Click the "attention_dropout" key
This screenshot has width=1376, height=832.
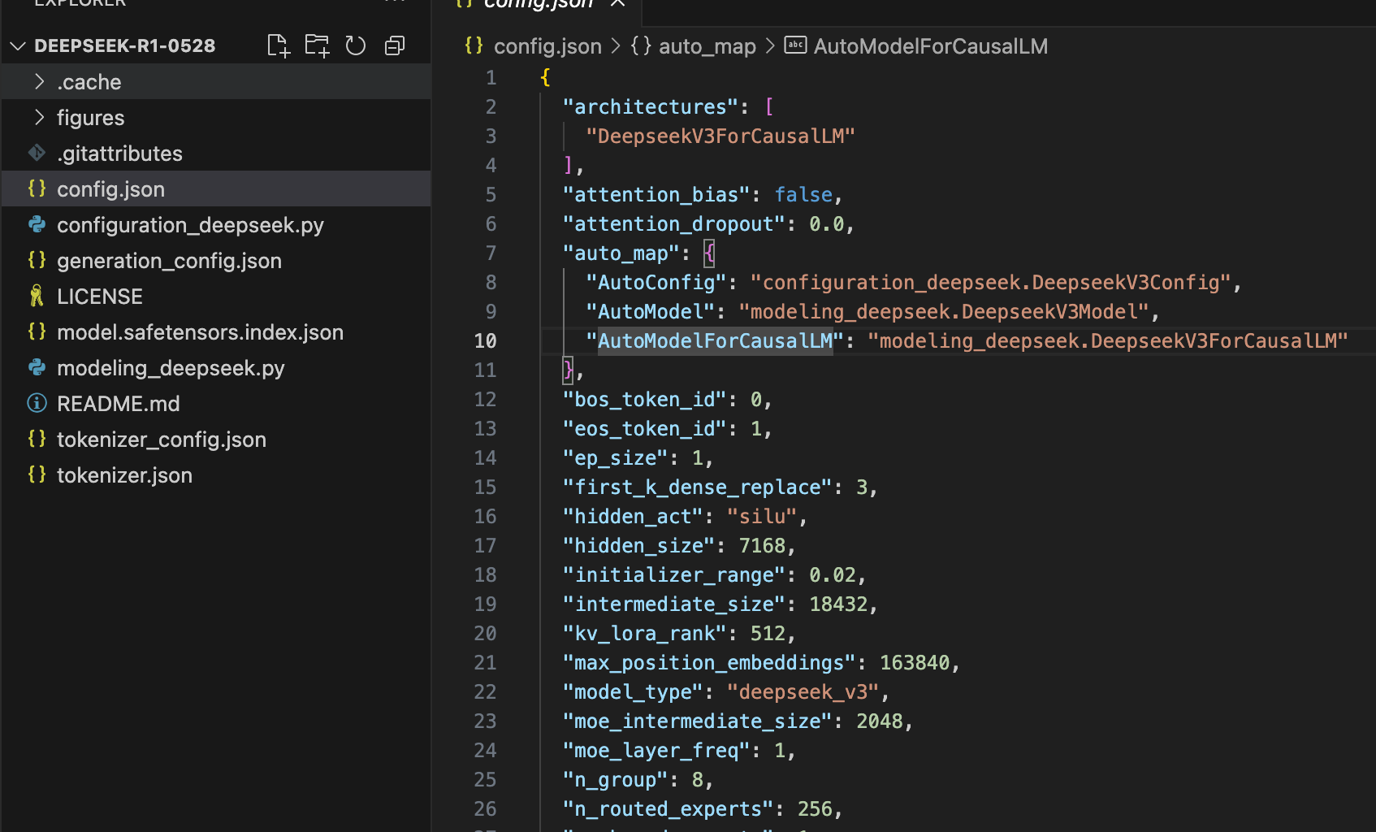pyautogui.click(x=674, y=224)
